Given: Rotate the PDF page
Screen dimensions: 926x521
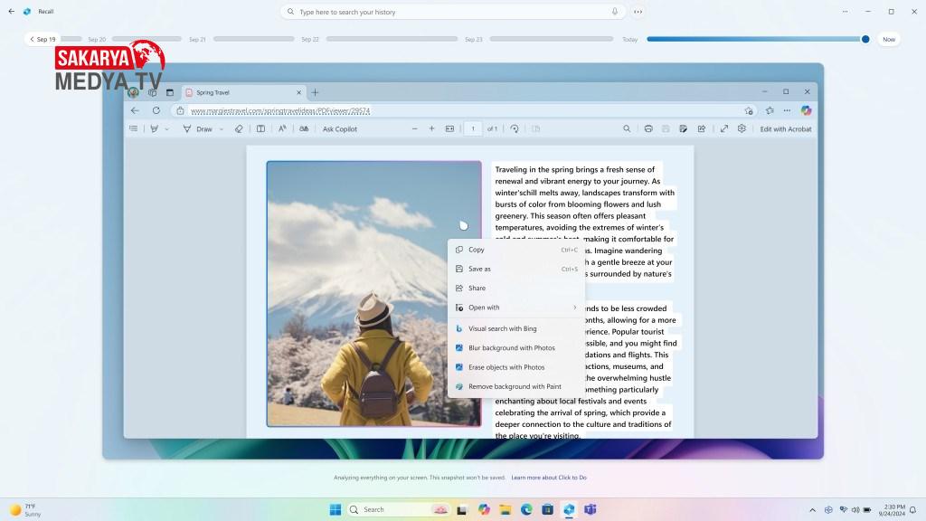Looking at the screenshot, I should (x=515, y=129).
